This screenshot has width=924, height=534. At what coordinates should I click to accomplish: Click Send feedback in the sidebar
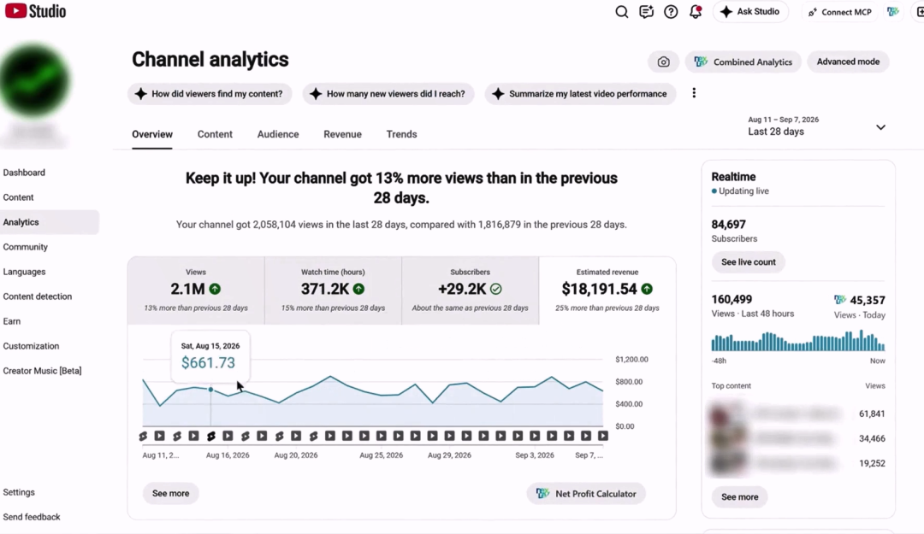click(x=32, y=517)
